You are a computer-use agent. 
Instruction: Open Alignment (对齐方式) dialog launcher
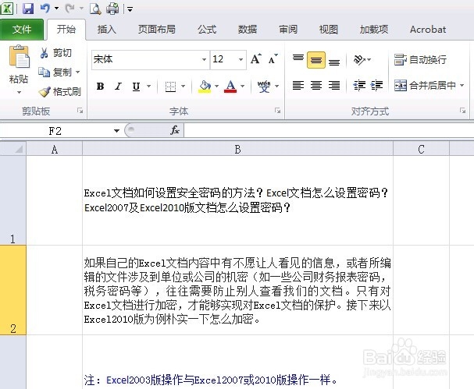coord(462,111)
